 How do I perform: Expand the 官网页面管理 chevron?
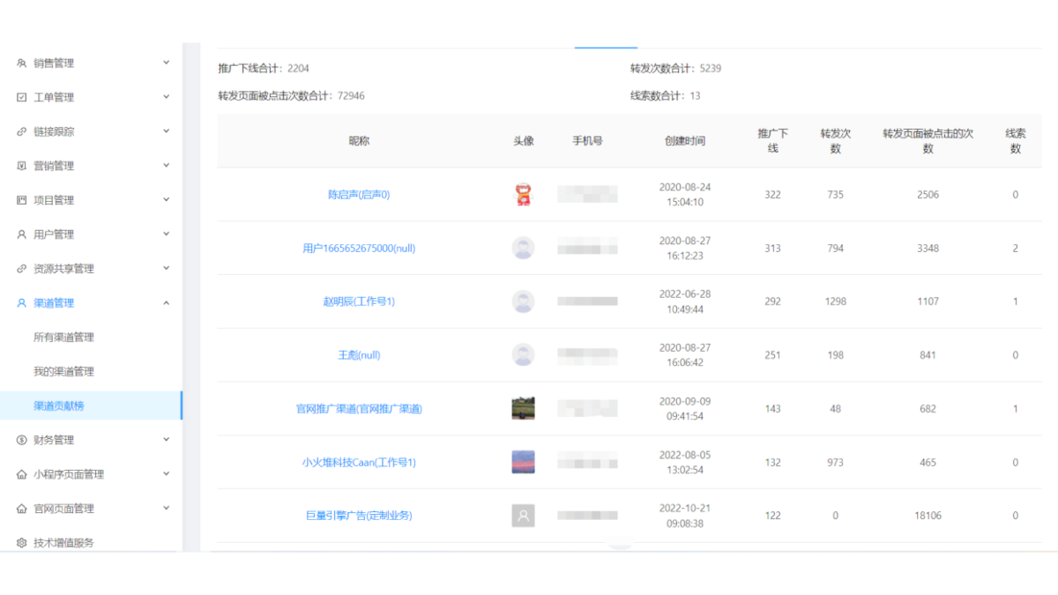166,509
